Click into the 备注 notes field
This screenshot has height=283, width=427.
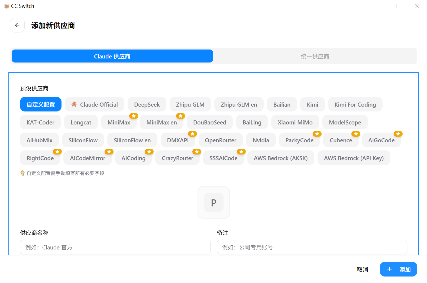(x=312, y=247)
